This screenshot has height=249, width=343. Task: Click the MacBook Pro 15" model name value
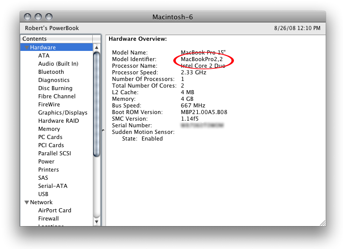[203, 52]
